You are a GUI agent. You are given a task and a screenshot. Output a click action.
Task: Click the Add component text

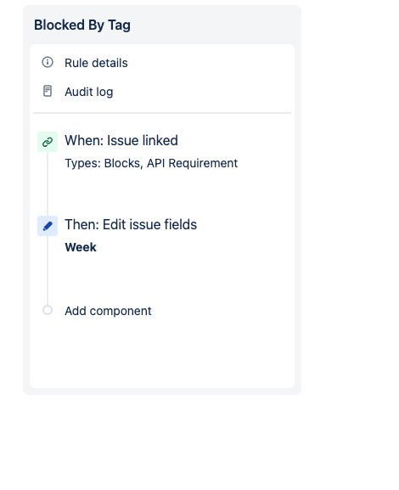[108, 311]
